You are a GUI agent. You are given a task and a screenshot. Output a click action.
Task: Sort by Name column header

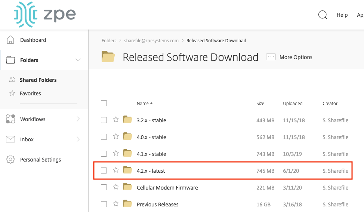point(144,103)
